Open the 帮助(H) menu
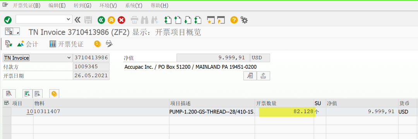The width and height of the screenshot is (418, 139). [x=159, y=5]
